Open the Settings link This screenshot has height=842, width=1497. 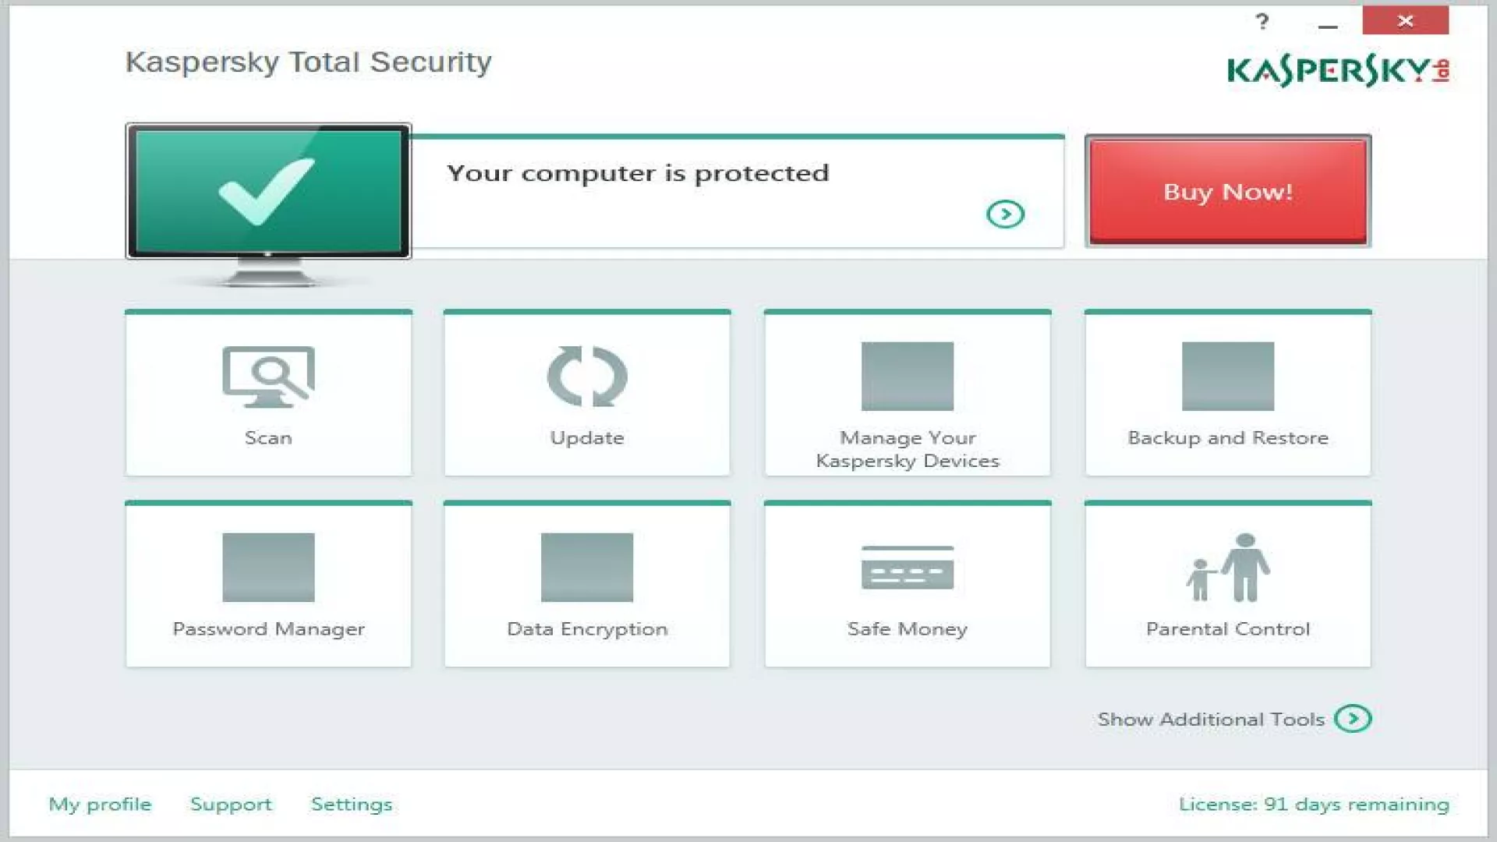tap(352, 804)
